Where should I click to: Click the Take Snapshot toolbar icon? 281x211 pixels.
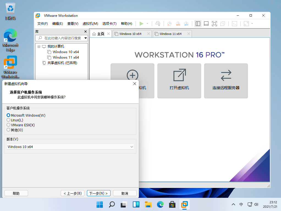(x=169, y=24)
